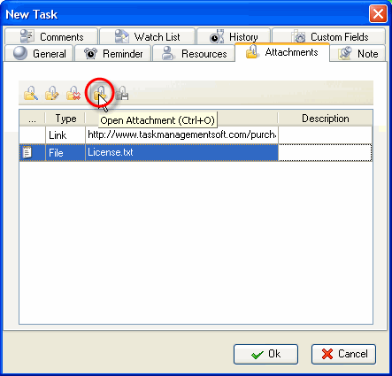Open the Watch List tab
Viewport: 392px width, 376px height.
[147, 36]
